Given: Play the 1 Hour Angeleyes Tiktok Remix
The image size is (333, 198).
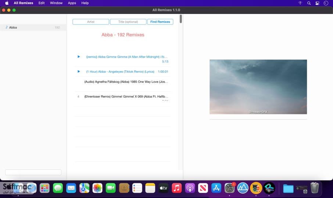Looking at the screenshot, I should (79, 71).
